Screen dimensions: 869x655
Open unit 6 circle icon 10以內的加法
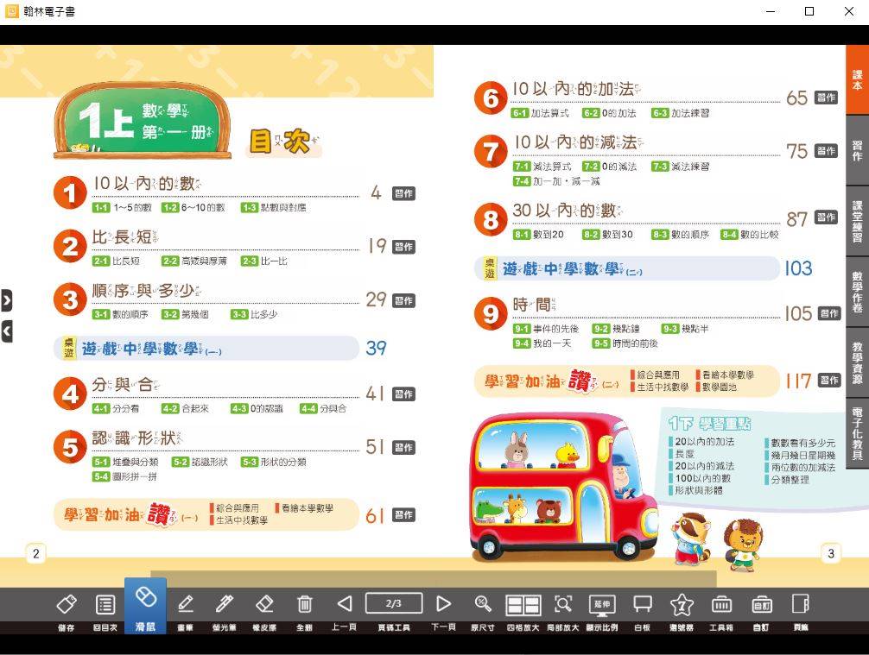coord(491,98)
